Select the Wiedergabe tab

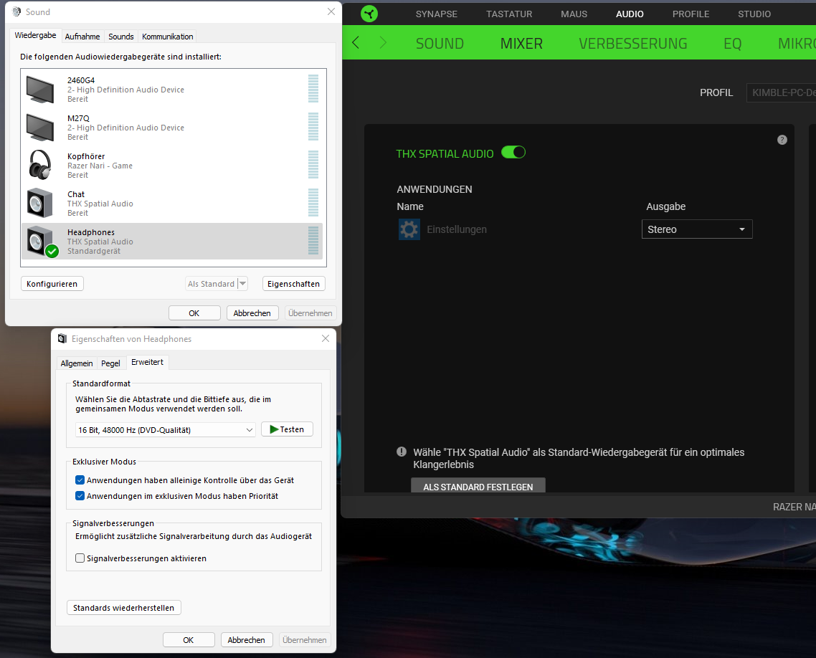[35, 35]
